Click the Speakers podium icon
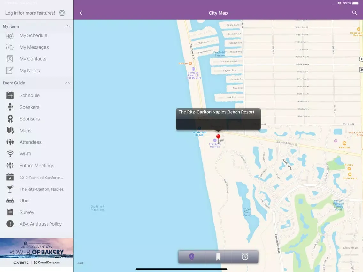The width and height of the screenshot is (363, 272). click(10, 107)
